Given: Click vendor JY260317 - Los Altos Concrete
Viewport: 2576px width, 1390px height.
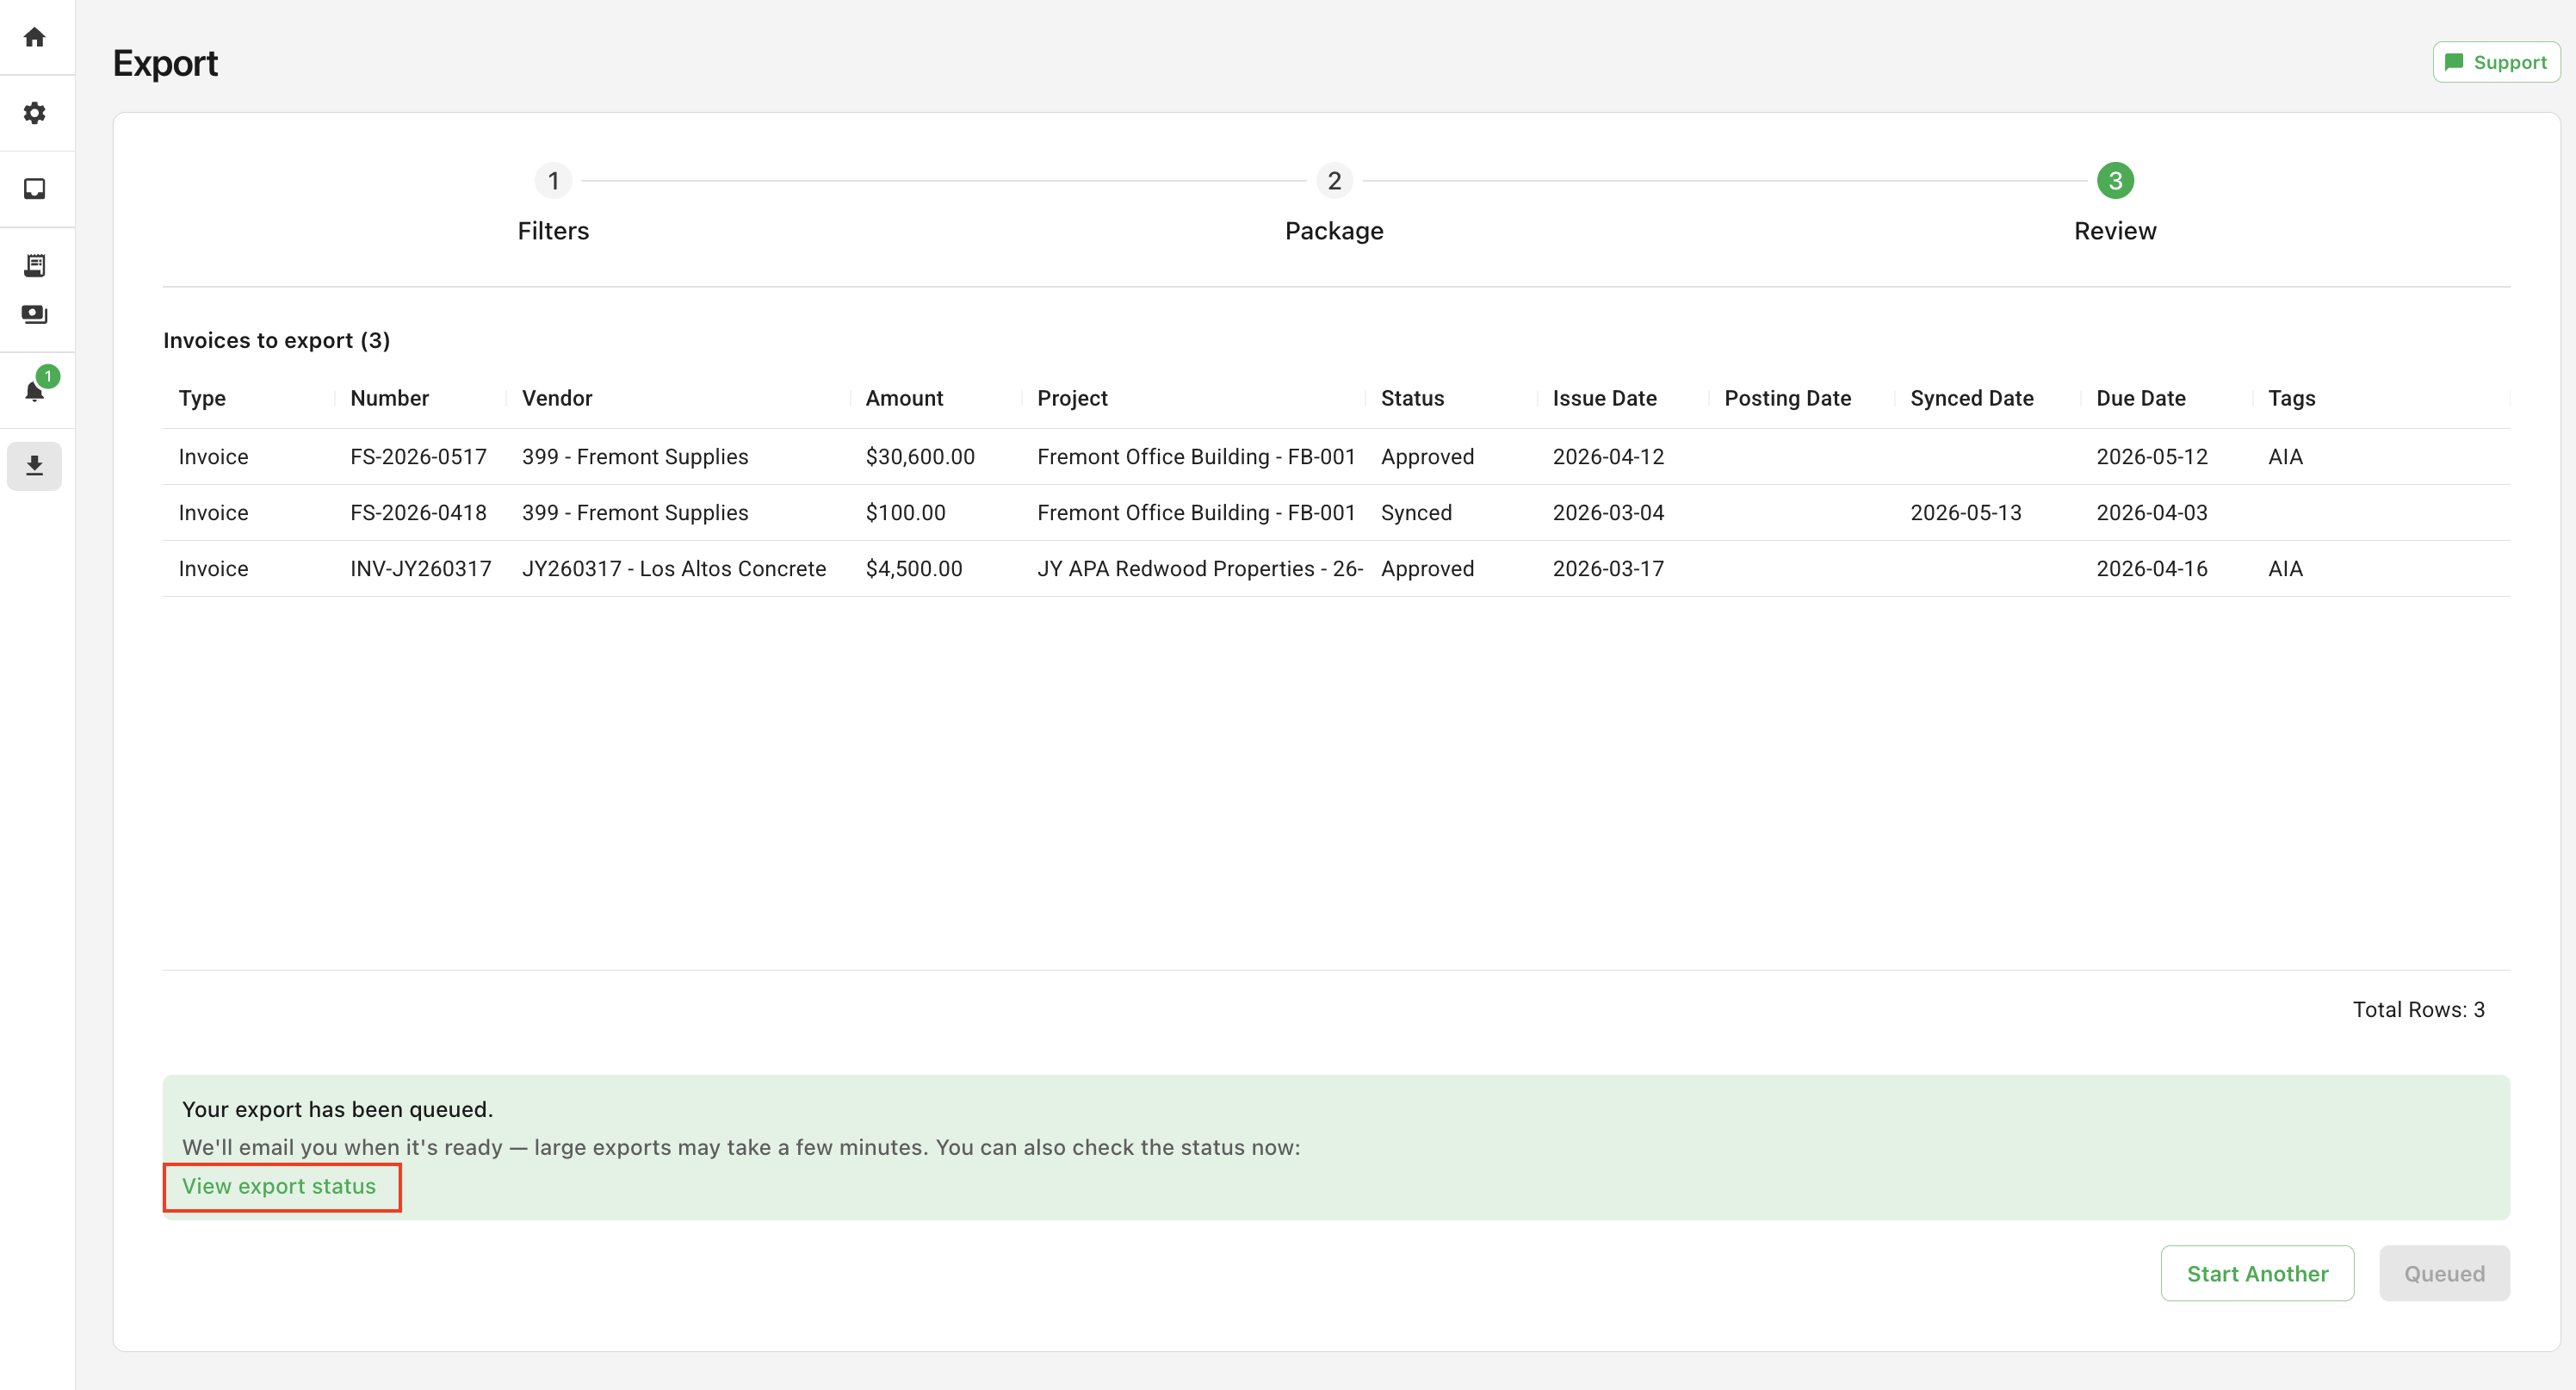Looking at the screenshot, I should pos(674,569).
